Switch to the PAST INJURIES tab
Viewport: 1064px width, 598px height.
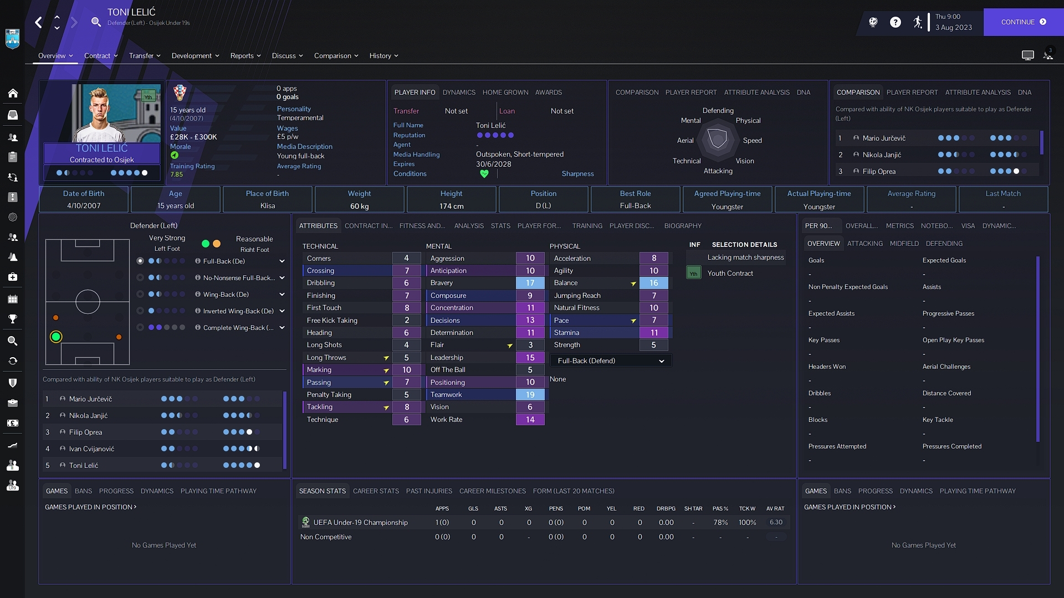[x=429, y=491]
